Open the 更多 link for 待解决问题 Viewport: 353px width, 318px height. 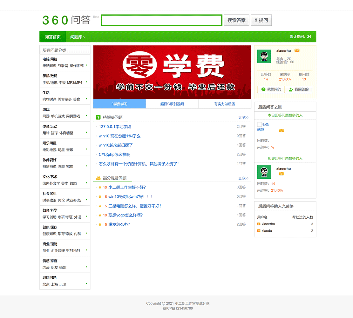(x=243, y=117)
